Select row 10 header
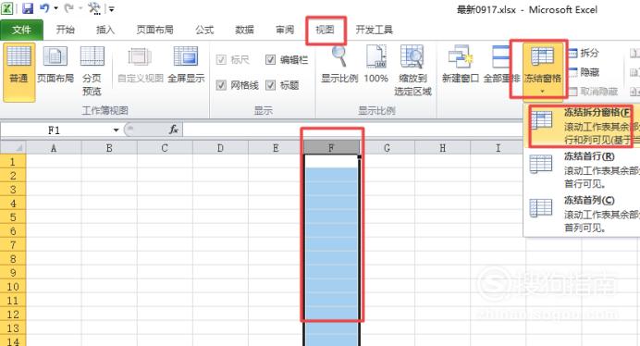Screen dimensions: 640x346 point(13,287)
